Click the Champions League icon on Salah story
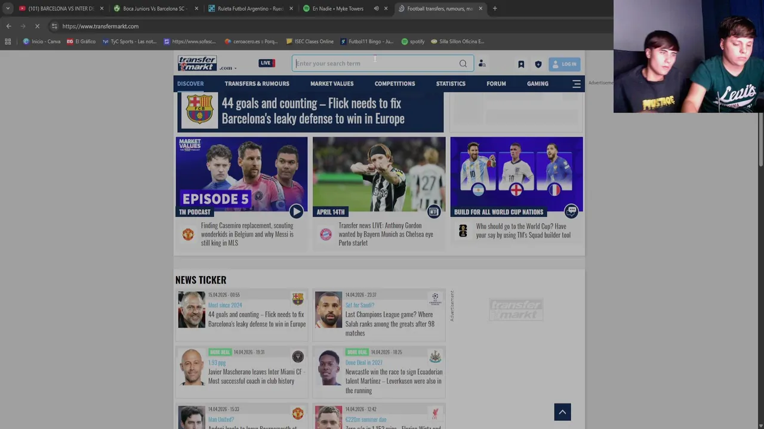The width and height of the screenshot is (764, 429). coord(435,299)
